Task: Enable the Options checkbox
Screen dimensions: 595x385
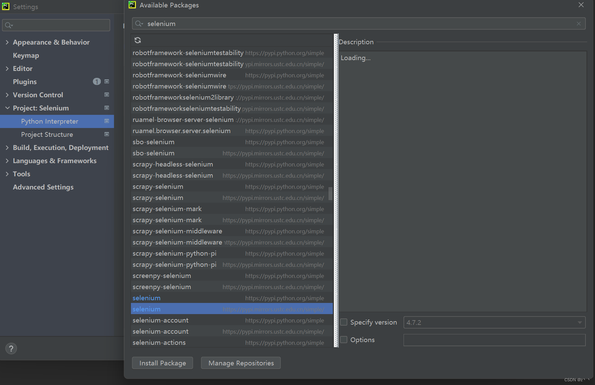Action: 344,340
